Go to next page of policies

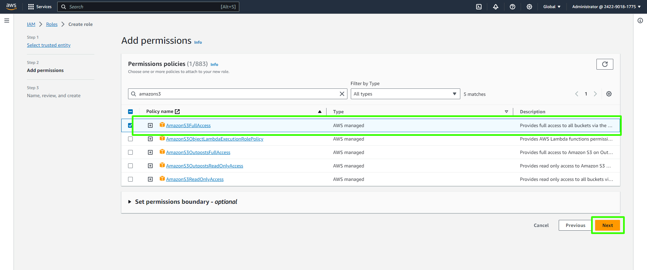(595, 94)
